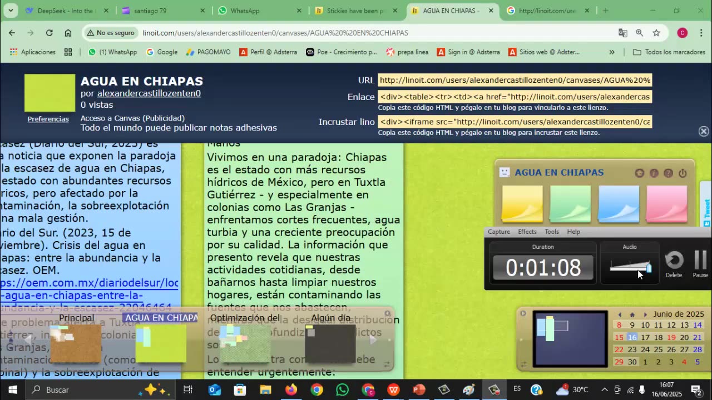Expand the tab search dropdown arrow
The image size is (712, 400).
point(10,11)
